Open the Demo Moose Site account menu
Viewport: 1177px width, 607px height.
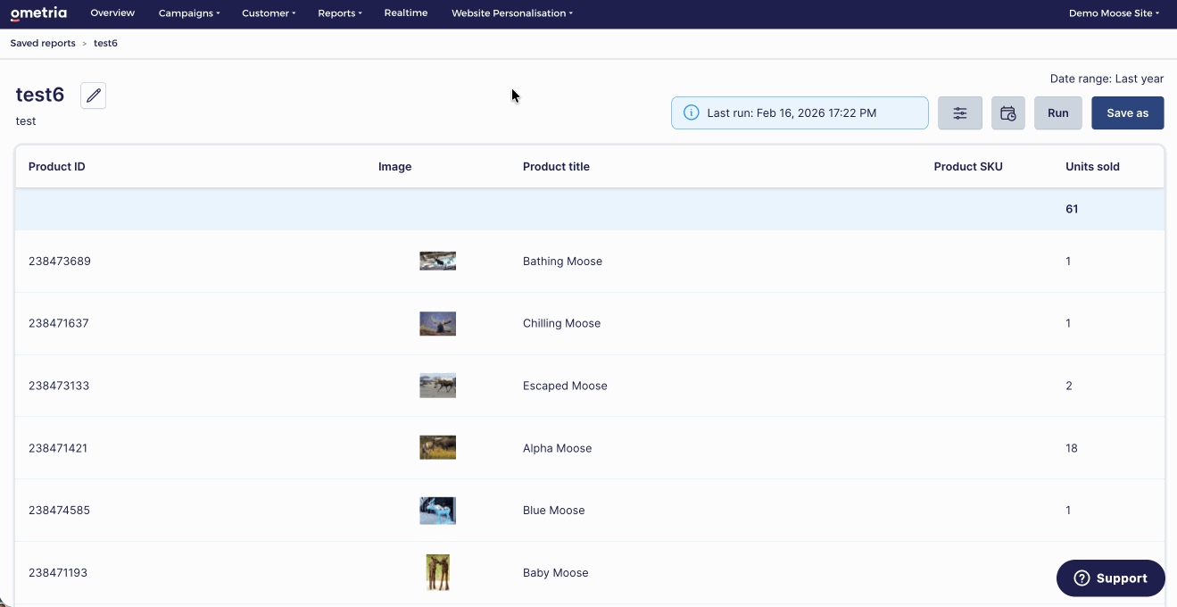point(1115,13)
